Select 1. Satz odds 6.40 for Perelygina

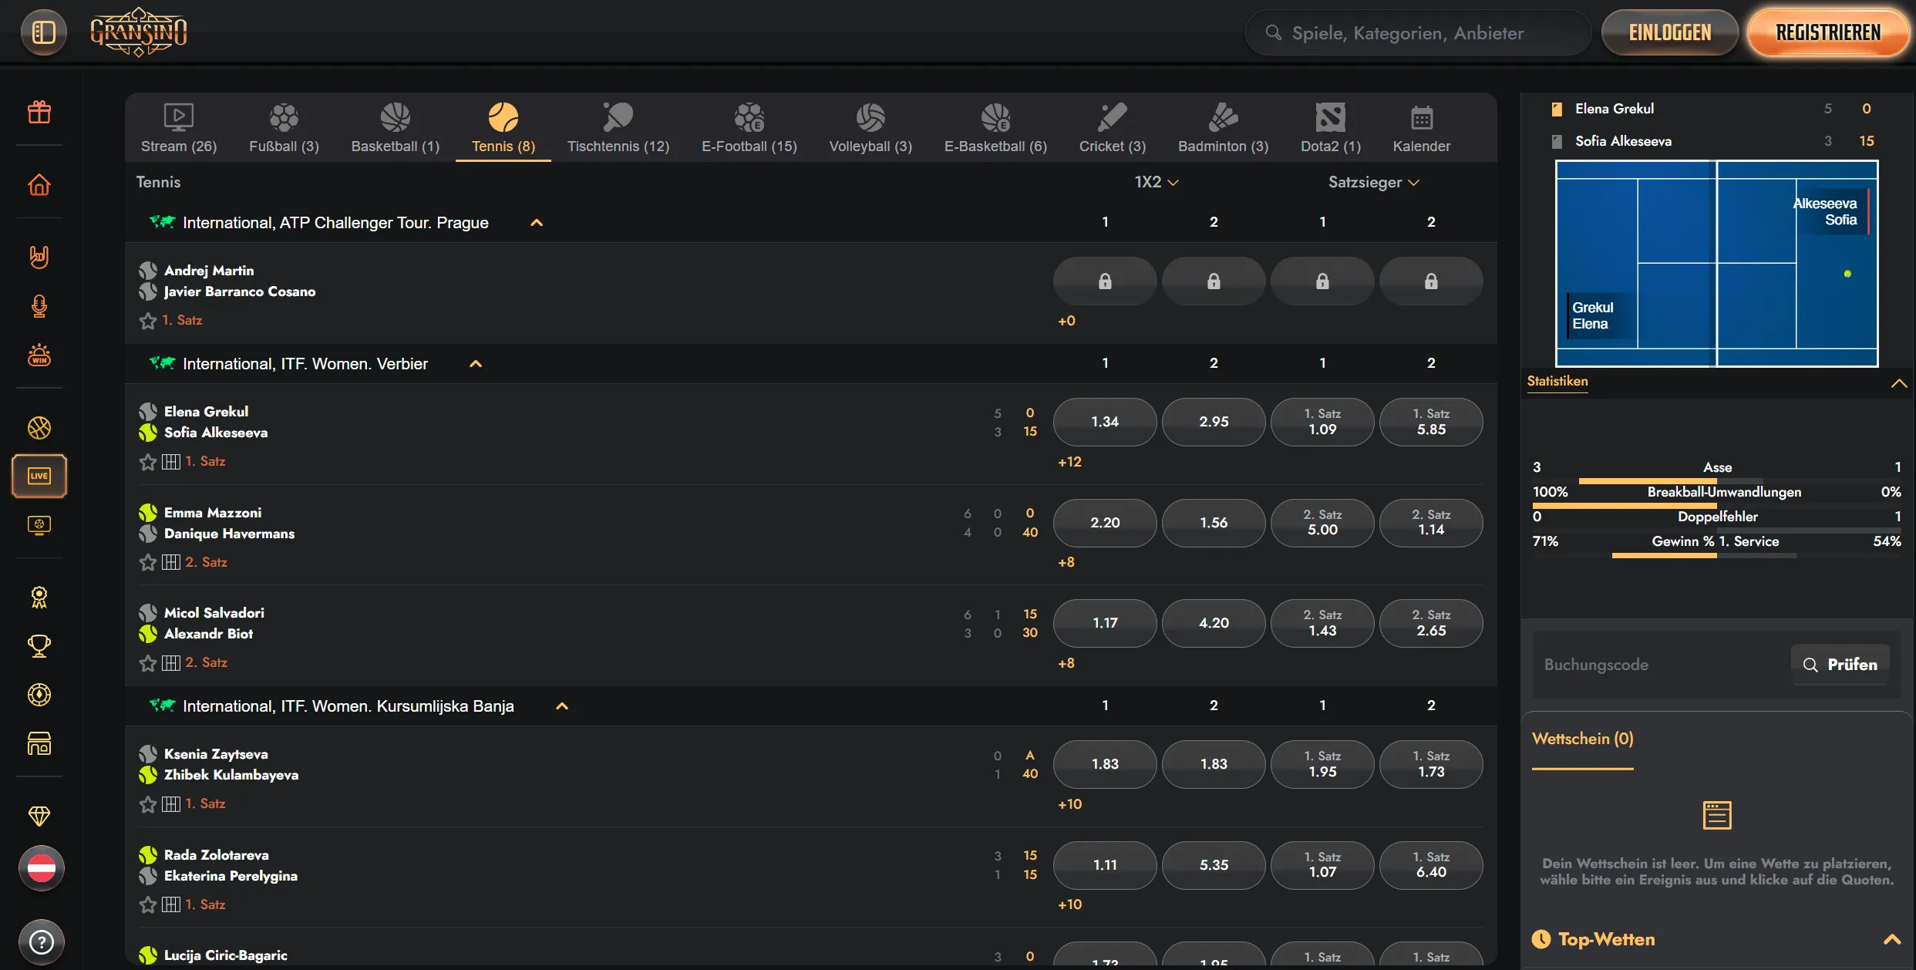tap(1431, 865)
